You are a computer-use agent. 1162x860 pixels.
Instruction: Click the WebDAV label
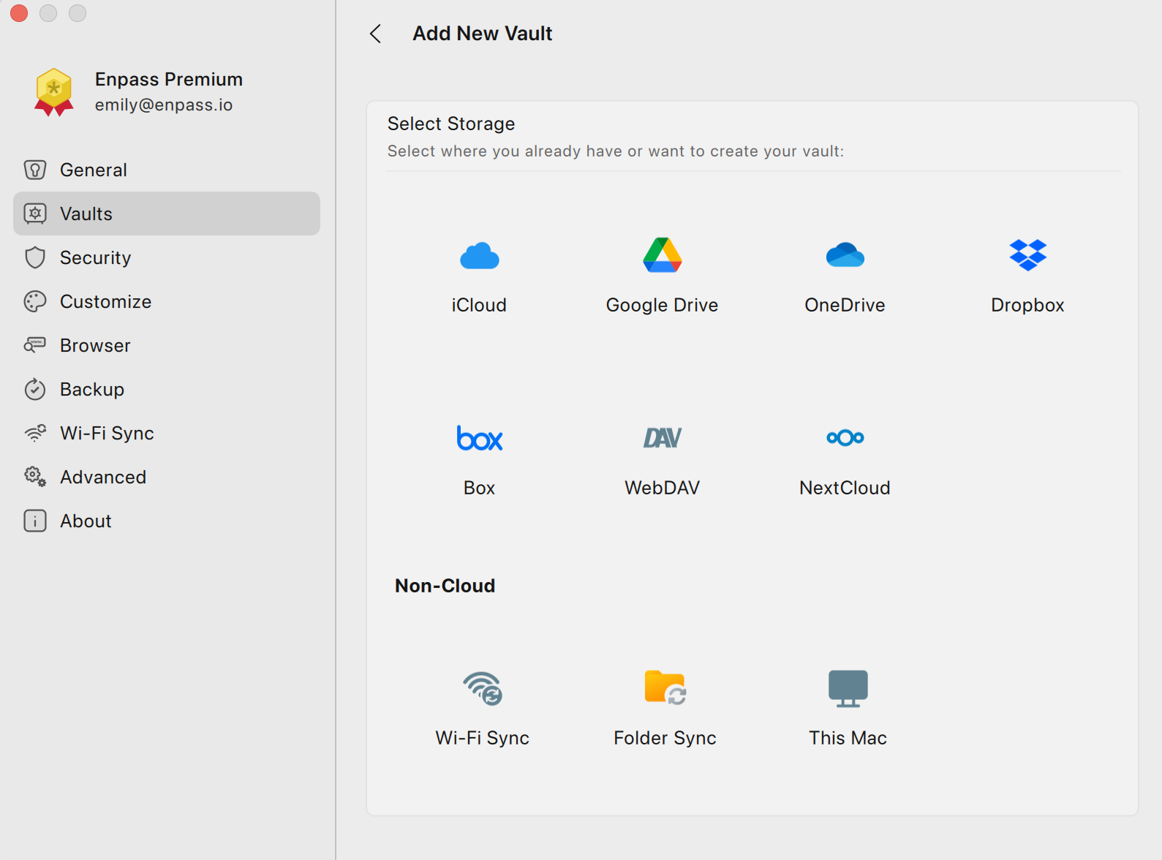[x=663, y=488]
